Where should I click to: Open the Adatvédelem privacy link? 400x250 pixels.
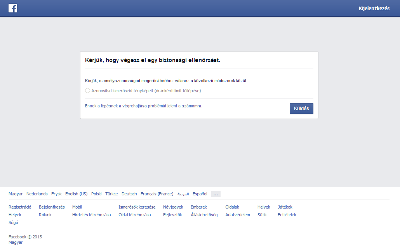pyautogui.click(x=237, y=215)
